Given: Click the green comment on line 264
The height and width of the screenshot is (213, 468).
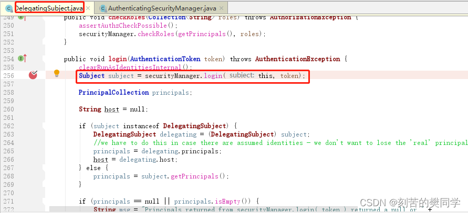Looking at the screenshot, I should click(x=280, y=143).
